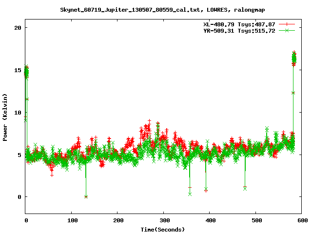Click x-axis tick label 200
Screen dimensions: 312x234
pyautogui.click(x=118, y=220)
